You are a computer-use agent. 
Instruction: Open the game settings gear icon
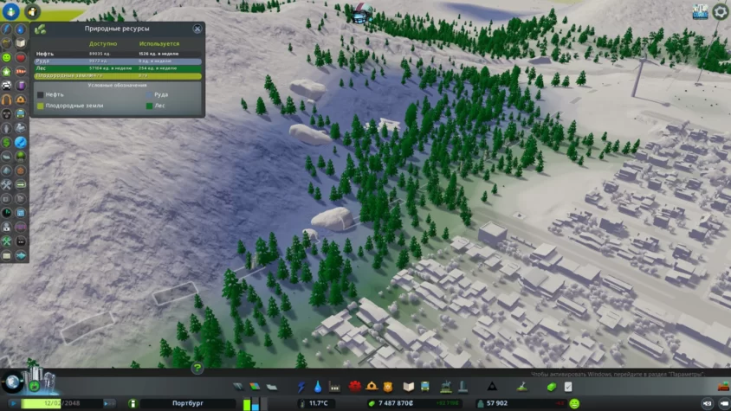click(x=720, y=11)
